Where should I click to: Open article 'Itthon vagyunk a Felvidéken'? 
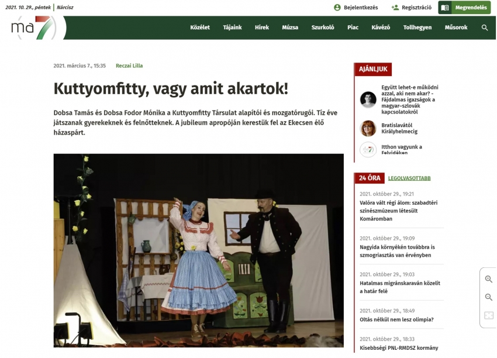tap(402, 149)
